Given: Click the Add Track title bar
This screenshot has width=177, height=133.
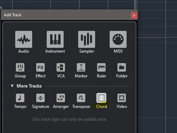Looking at the screenshot, I should 69,15.
